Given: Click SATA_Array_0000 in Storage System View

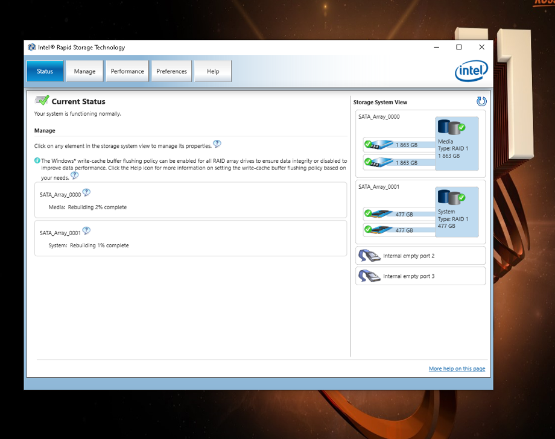Looking at the screenshot, I should 379,117.
